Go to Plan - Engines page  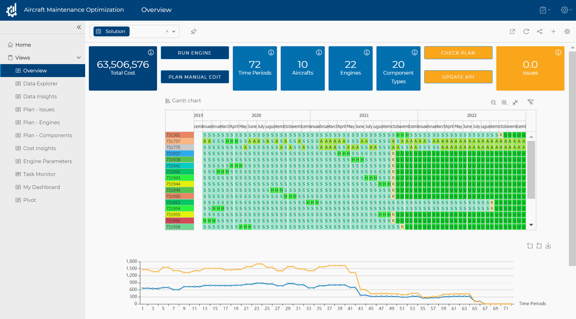click(41, 122)
